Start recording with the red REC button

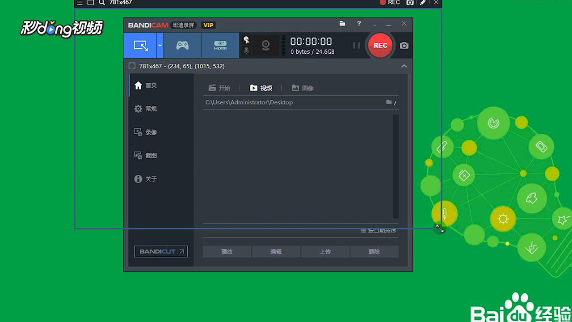click(380, 45)
